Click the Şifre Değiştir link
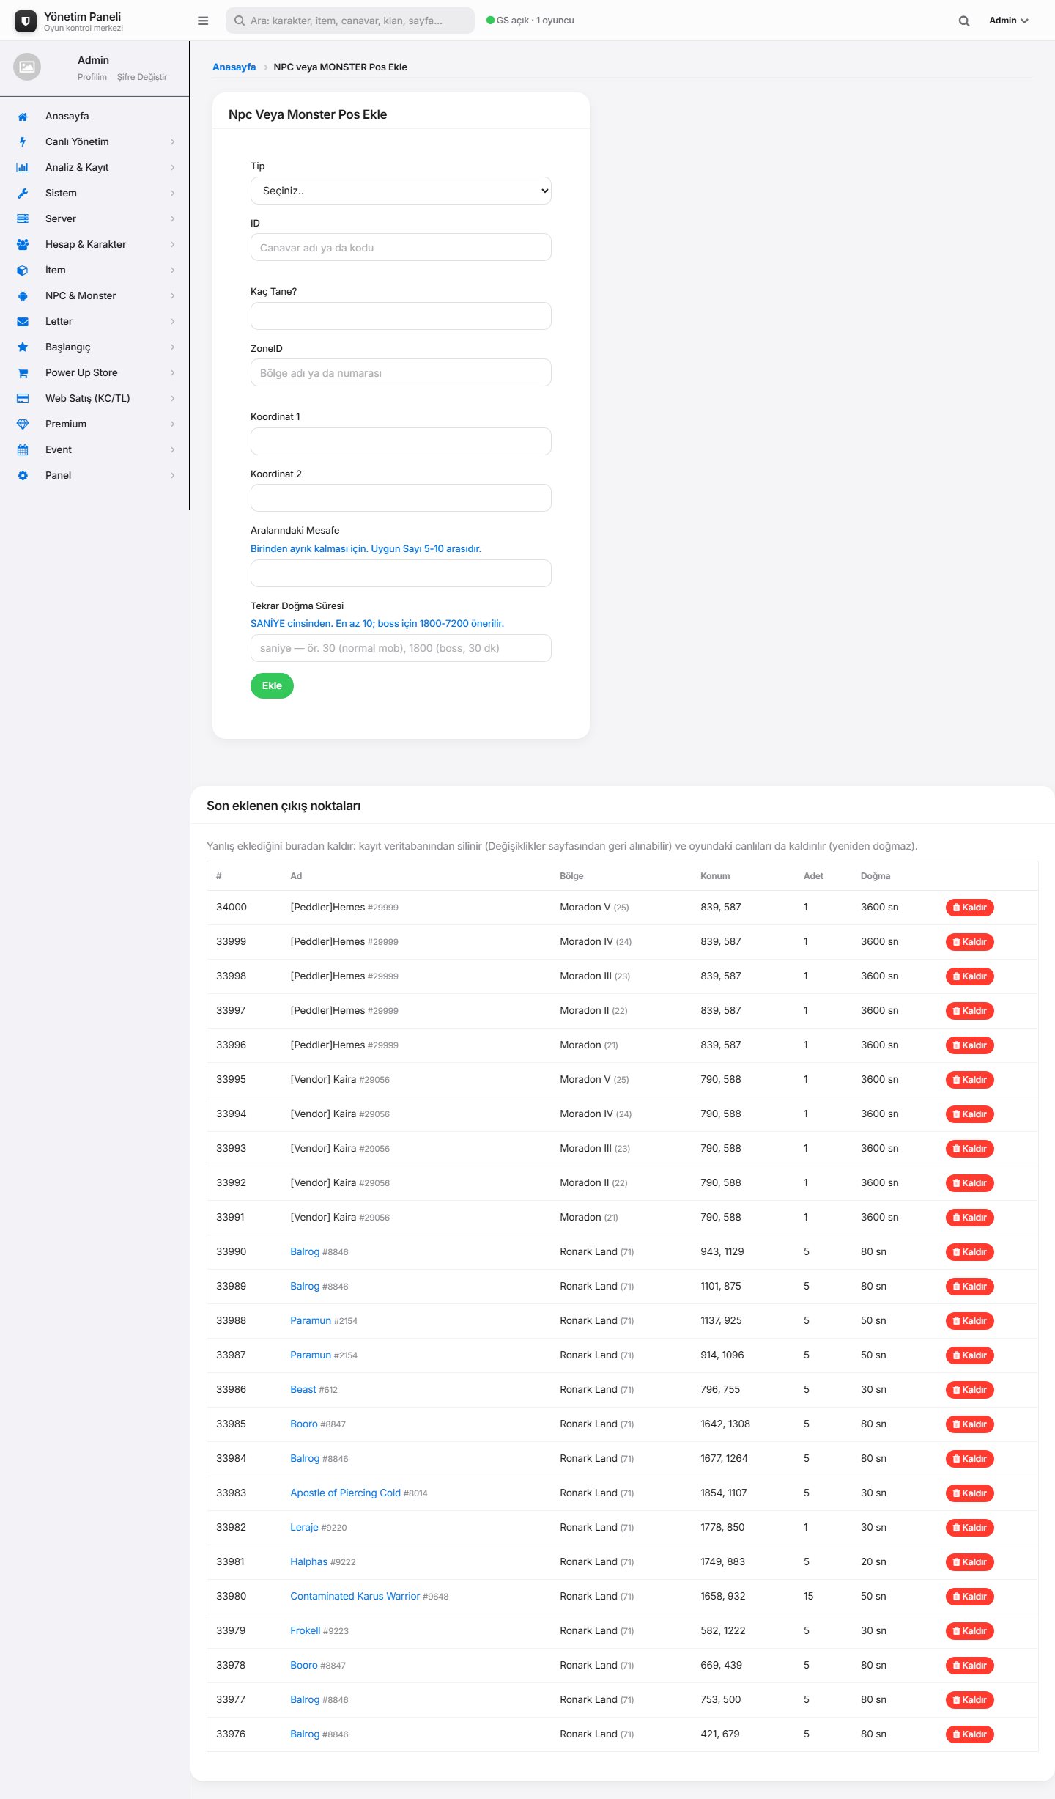Screen dimensions: 1055x1799 pyautogui.click(x=142, y=77)
